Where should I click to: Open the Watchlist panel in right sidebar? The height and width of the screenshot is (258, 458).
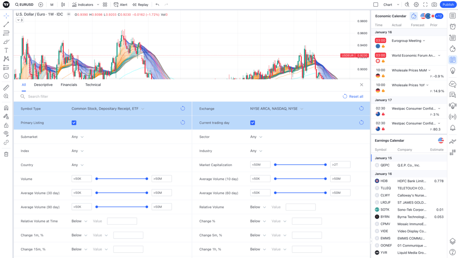pyautogui.click(x=453, y=16)
